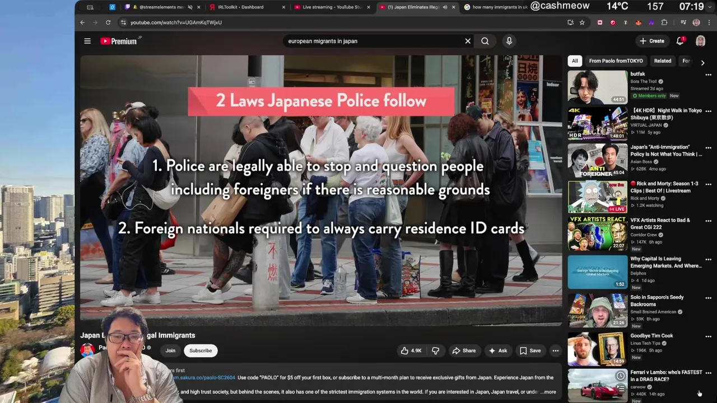
Task: Close the IRLToolkit Dashboard tab
Action: point(283,7)
